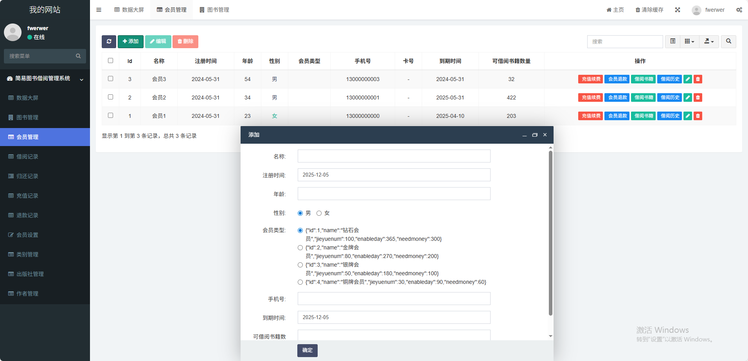Open the columns visibility dropdown
Viewport: 748px width, 361px height.
(689, 42)
